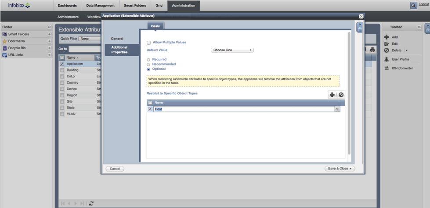Select the Basic tab in dialog
430x208 pixels.
(155, 26)
